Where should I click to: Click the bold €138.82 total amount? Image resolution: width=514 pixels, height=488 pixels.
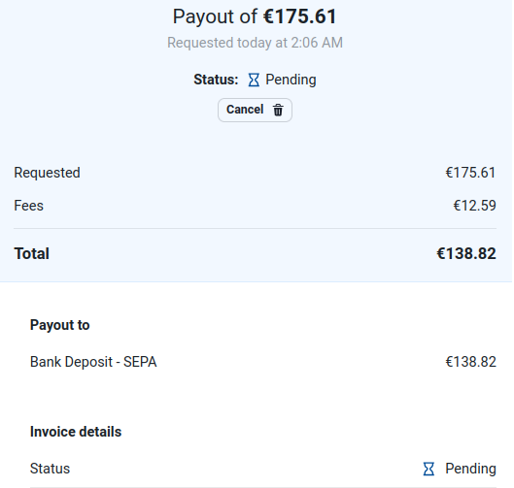[x=466, y=253]
